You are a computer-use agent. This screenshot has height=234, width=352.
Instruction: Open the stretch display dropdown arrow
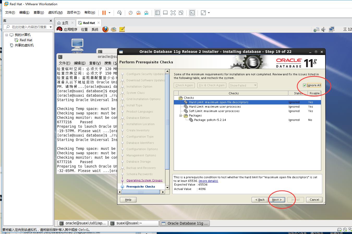(209, 13)
